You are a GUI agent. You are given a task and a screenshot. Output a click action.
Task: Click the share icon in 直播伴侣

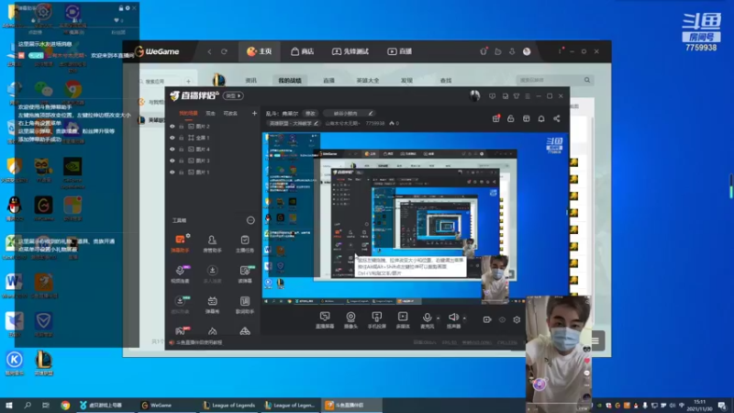pos(557,119)
